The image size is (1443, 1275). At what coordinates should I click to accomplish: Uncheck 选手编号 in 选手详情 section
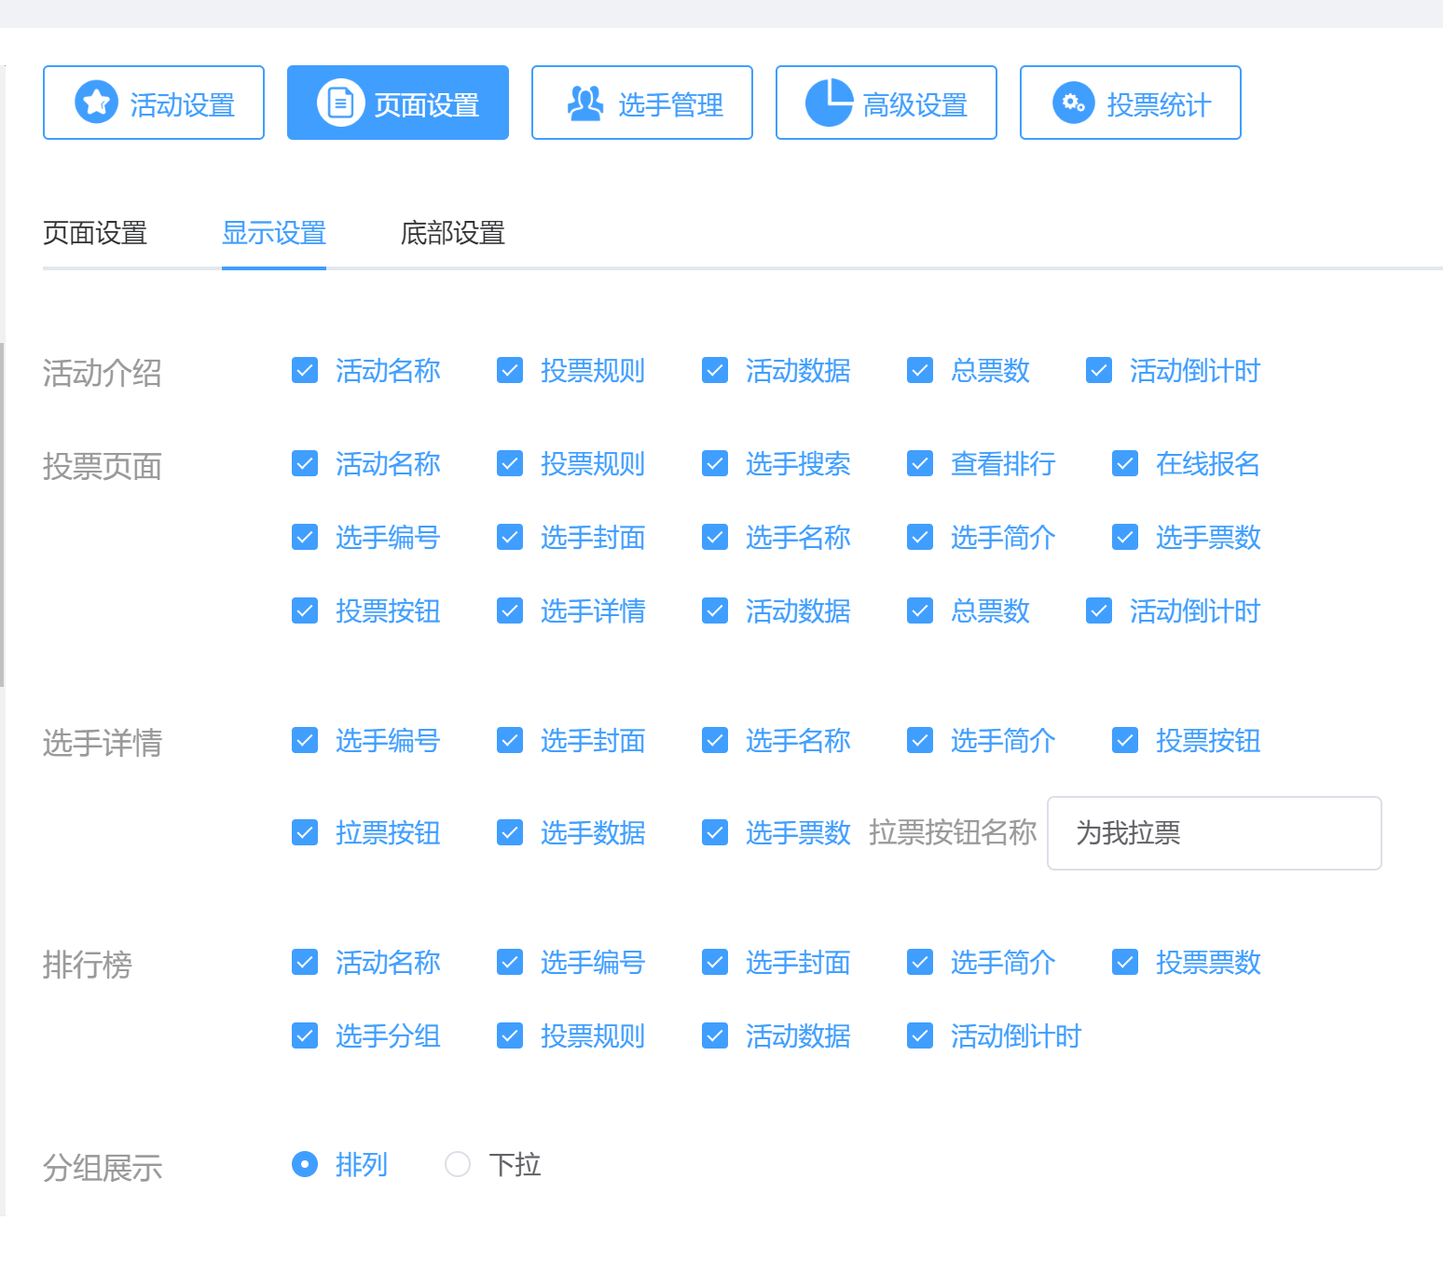(x=305, y=740)
